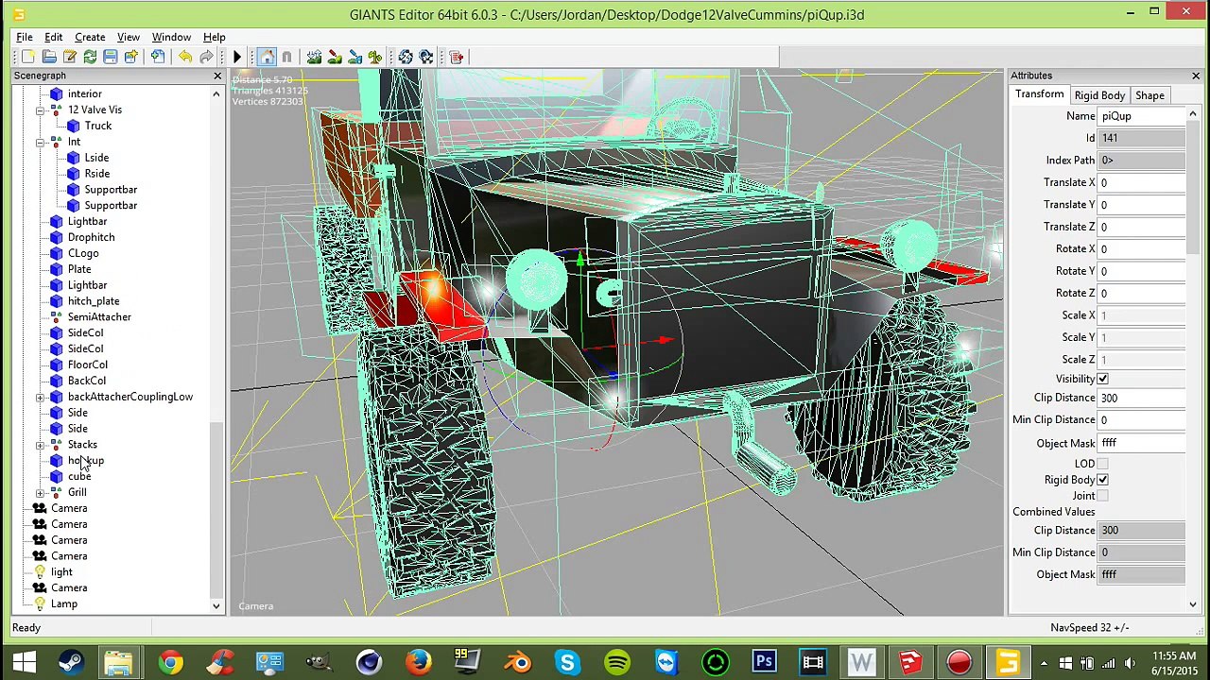The width and height of the screenshot is (1210, 680).
Task: Click the Redo arrow in the toolbar
Action: click(x=206, y=58)
